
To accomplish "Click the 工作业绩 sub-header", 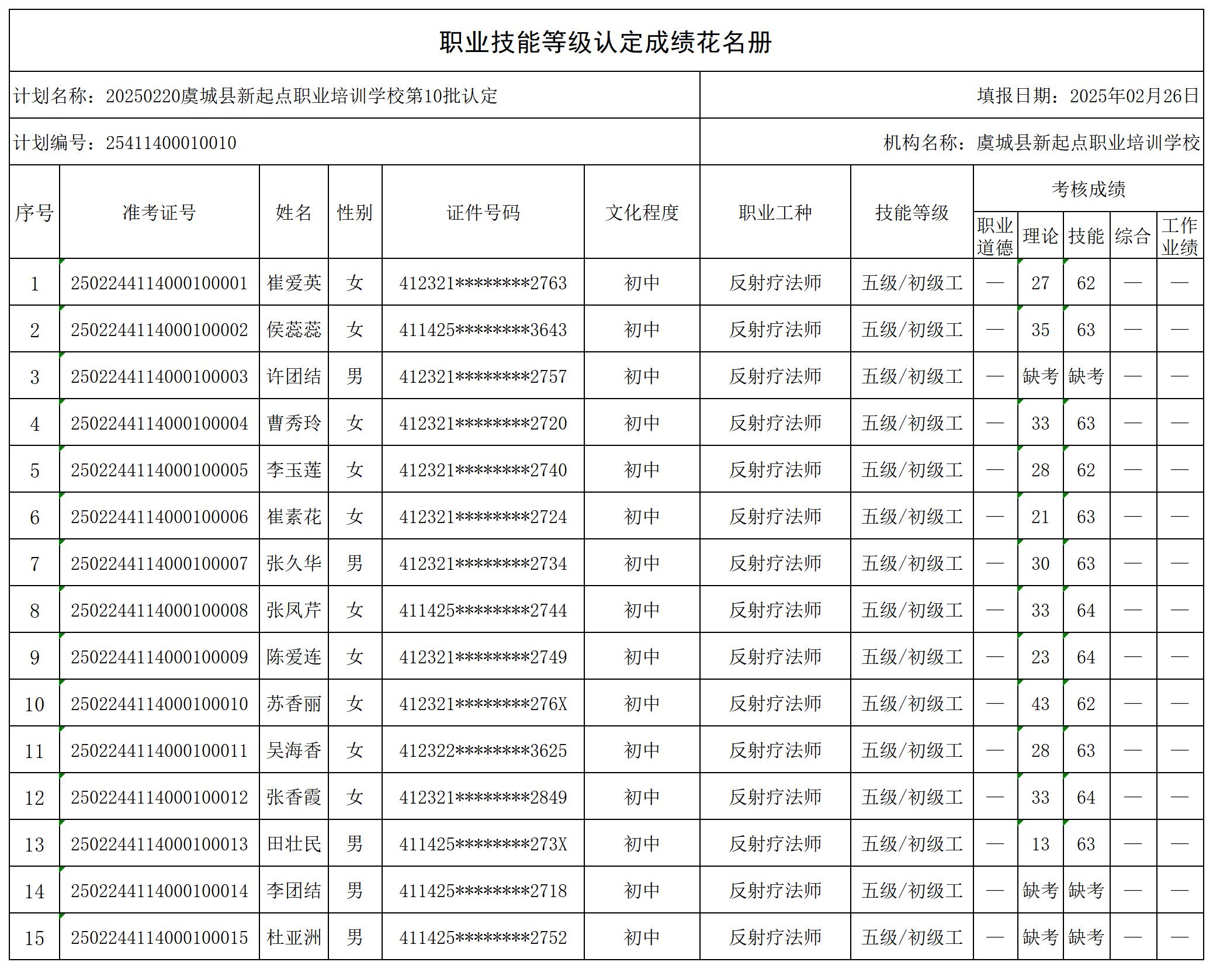I will [1180, 236].
